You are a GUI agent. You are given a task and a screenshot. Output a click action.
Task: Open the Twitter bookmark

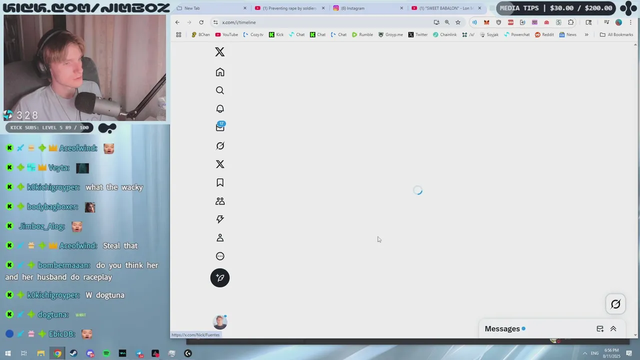pyautogui.click(x=418, y=34)
